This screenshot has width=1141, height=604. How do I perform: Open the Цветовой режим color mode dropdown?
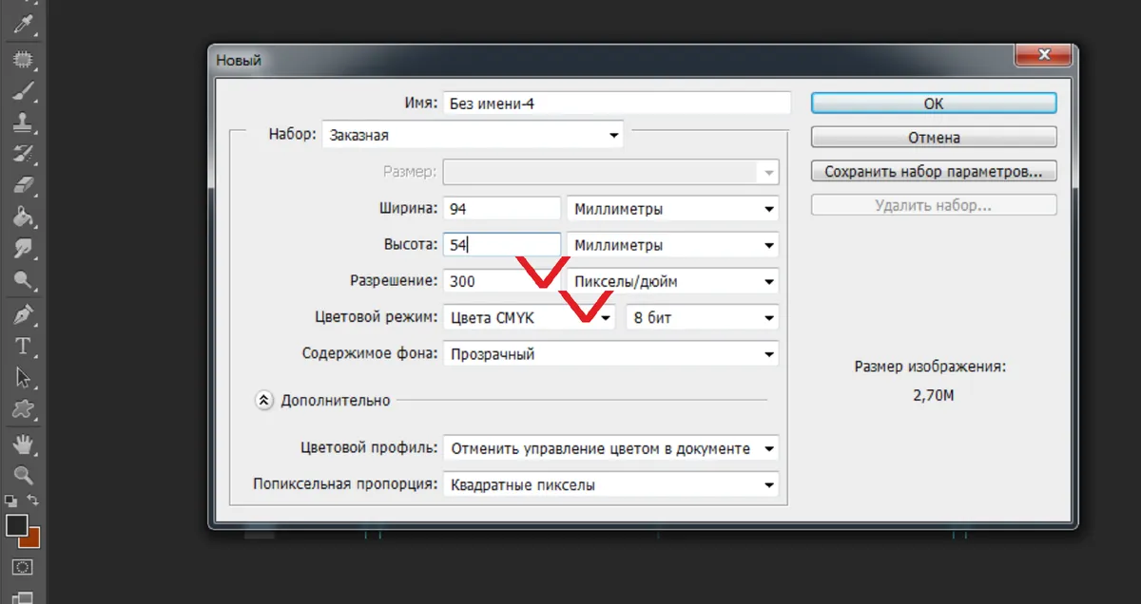[x=529, y=317]
